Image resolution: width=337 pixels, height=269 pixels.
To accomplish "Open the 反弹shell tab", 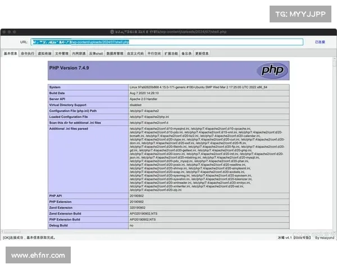I will click(96, 53).
